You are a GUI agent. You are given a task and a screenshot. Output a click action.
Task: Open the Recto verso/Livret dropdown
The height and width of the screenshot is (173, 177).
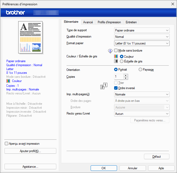[x=142, y=114]
